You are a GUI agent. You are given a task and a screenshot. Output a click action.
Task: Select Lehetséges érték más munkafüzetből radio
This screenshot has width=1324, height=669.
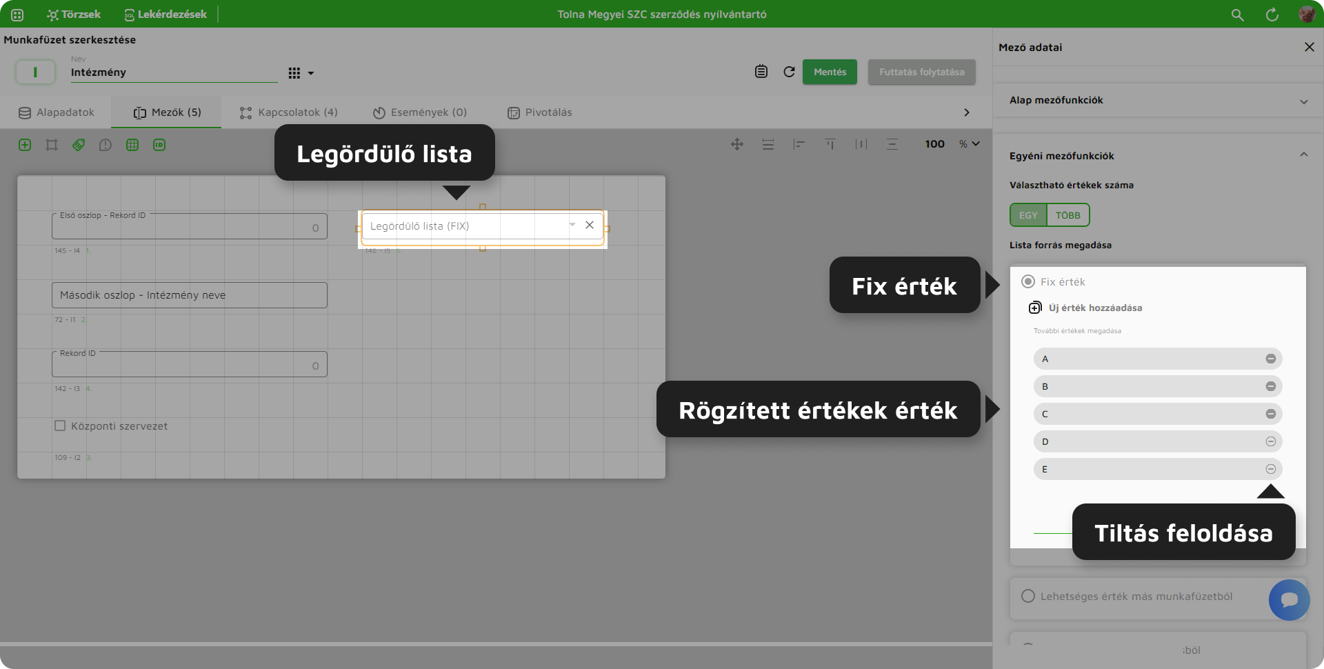[1028, 596]
